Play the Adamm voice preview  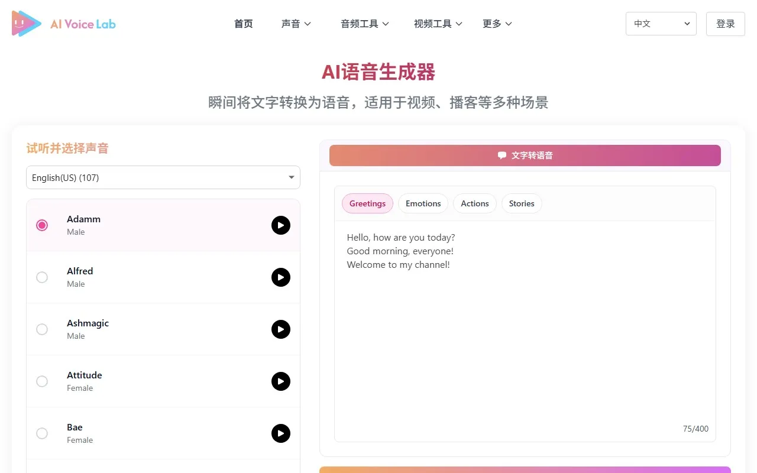(281, 225)
